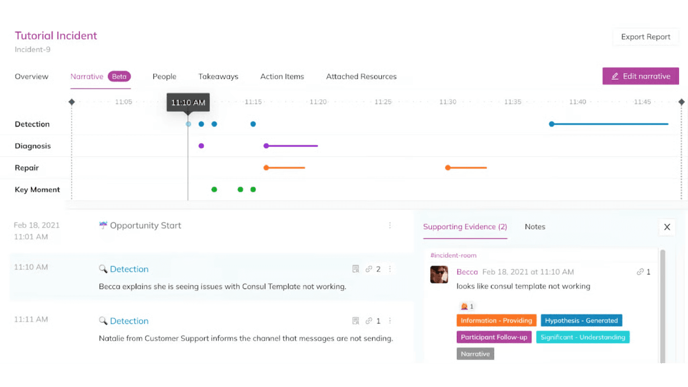688x387 pixels.
Task: Click the Export Report button
Action: [645, 37]
